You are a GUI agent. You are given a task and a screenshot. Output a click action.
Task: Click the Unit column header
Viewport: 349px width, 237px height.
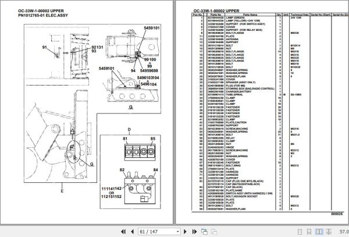pos(286,15)
